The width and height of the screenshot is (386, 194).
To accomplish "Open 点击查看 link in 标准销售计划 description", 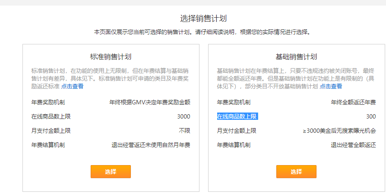I will (72, 86).
